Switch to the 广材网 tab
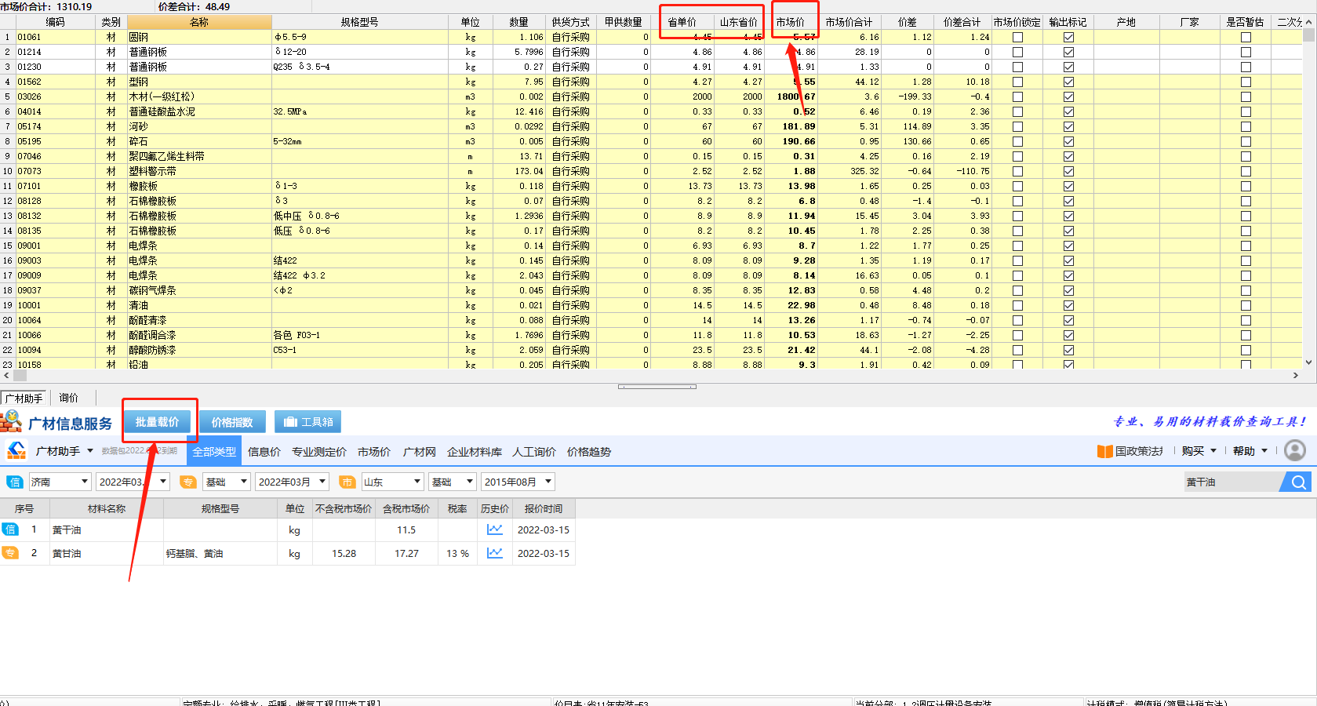This screenshot has width=1317, height=706. pyautogui.click(x=420, y=452)
